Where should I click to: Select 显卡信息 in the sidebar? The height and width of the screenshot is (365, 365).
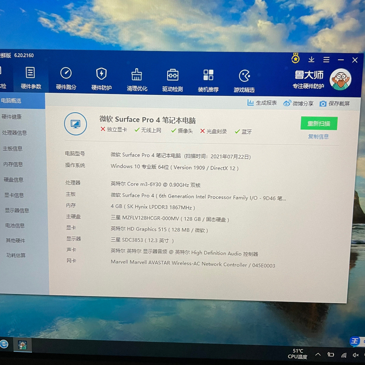[x=14, y=195]
